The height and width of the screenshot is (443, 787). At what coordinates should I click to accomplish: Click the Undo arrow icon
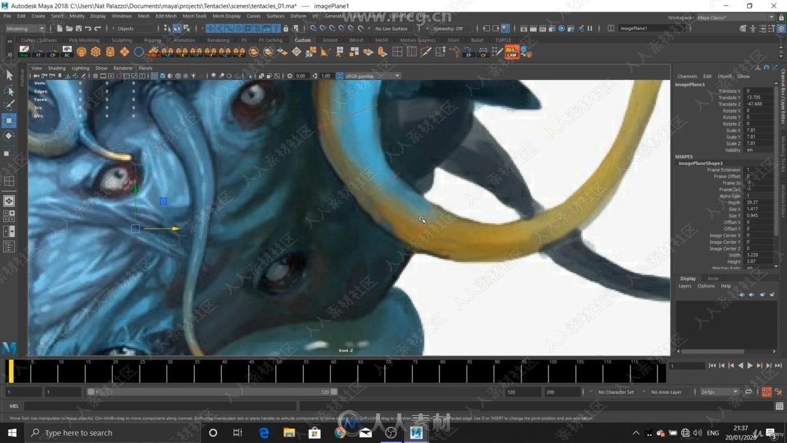[x=88, y=28]
